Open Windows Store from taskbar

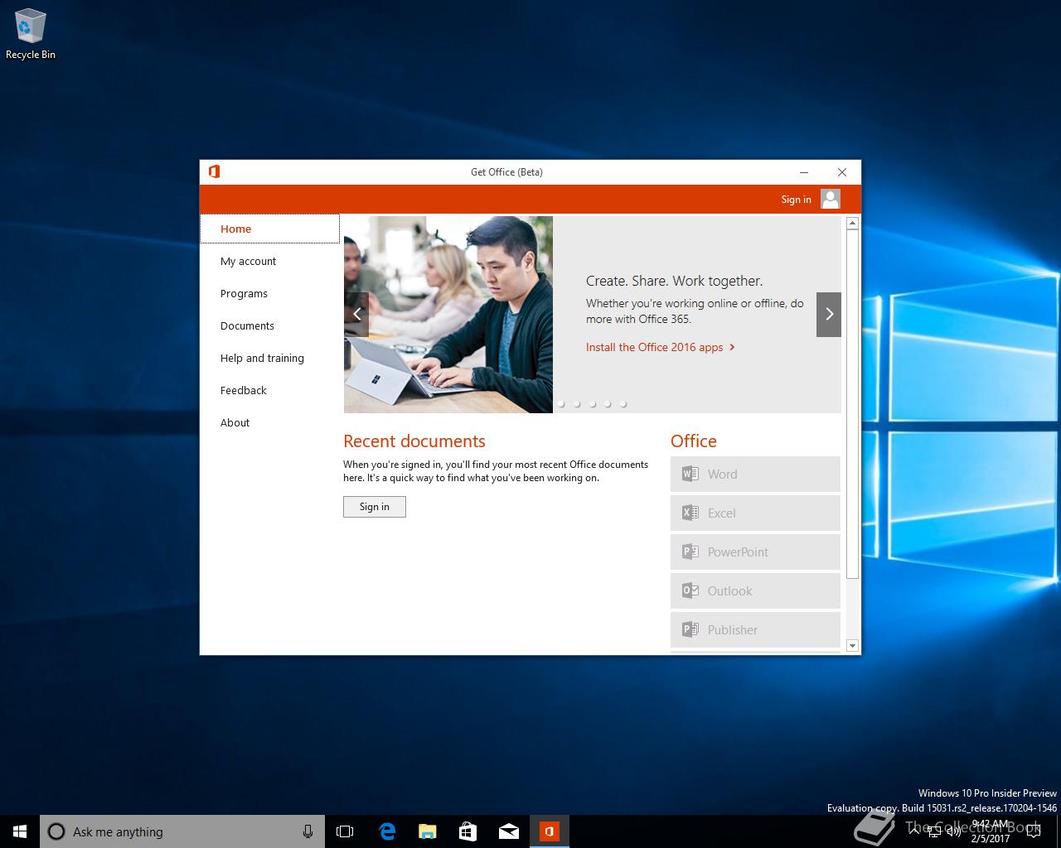pos(468,831)
